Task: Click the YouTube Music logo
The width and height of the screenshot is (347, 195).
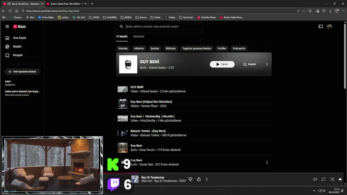Action: (20, 27)
